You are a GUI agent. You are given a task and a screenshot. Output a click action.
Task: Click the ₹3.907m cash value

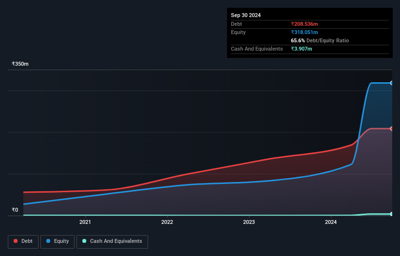[x=301, y=49]
